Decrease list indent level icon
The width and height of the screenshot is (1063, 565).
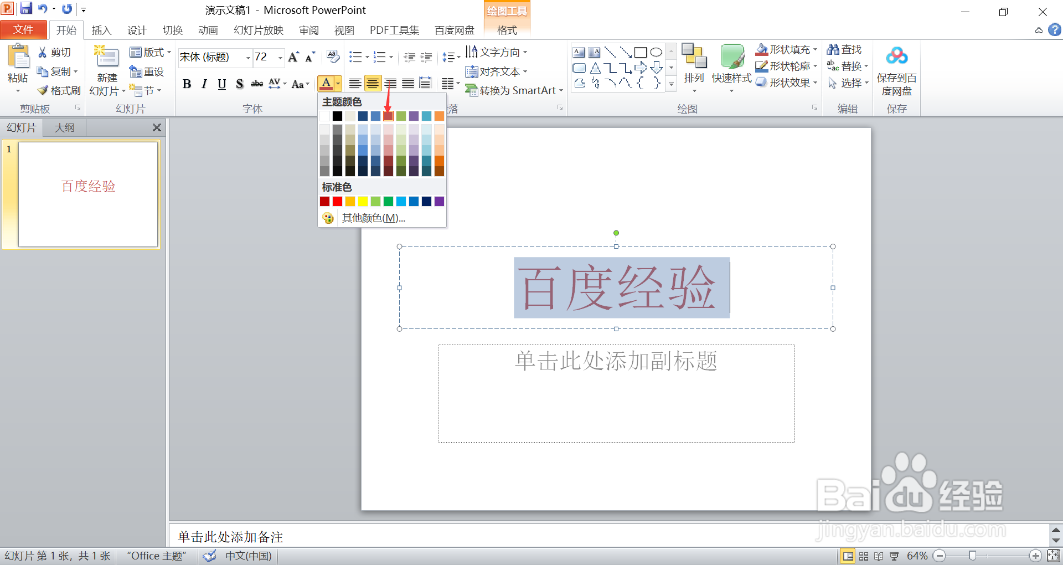(410, 57)
